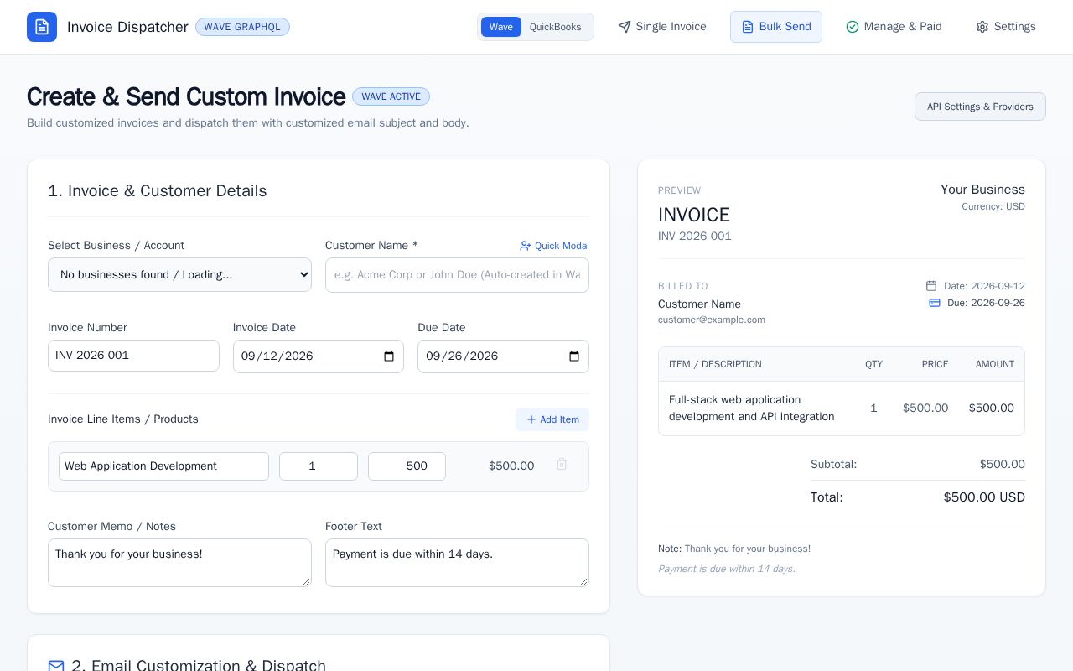This screenshot has width=1073, height=671.
Task: Click the add-user icon beside Quick Modal
Action: pos(526,246)
